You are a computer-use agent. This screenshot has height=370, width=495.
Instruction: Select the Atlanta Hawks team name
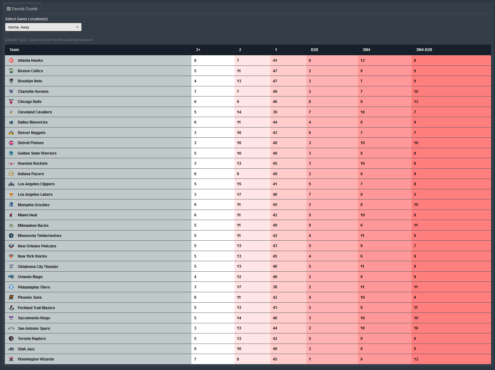(x=30, y=61)
